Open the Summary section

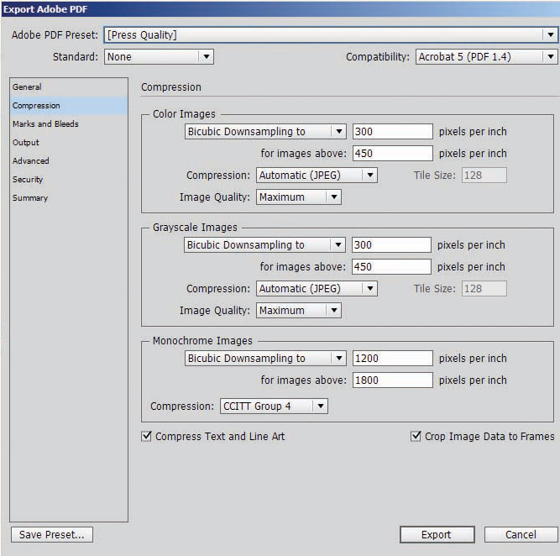[30, 198]
